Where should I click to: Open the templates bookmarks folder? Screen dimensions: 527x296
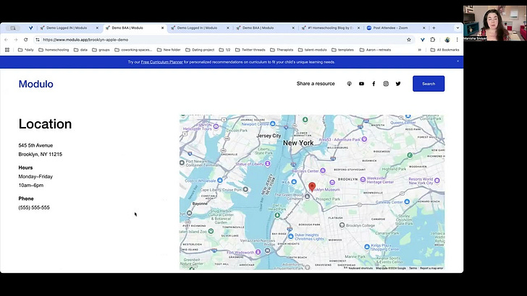pyautogui.click(x=342, y=50)
